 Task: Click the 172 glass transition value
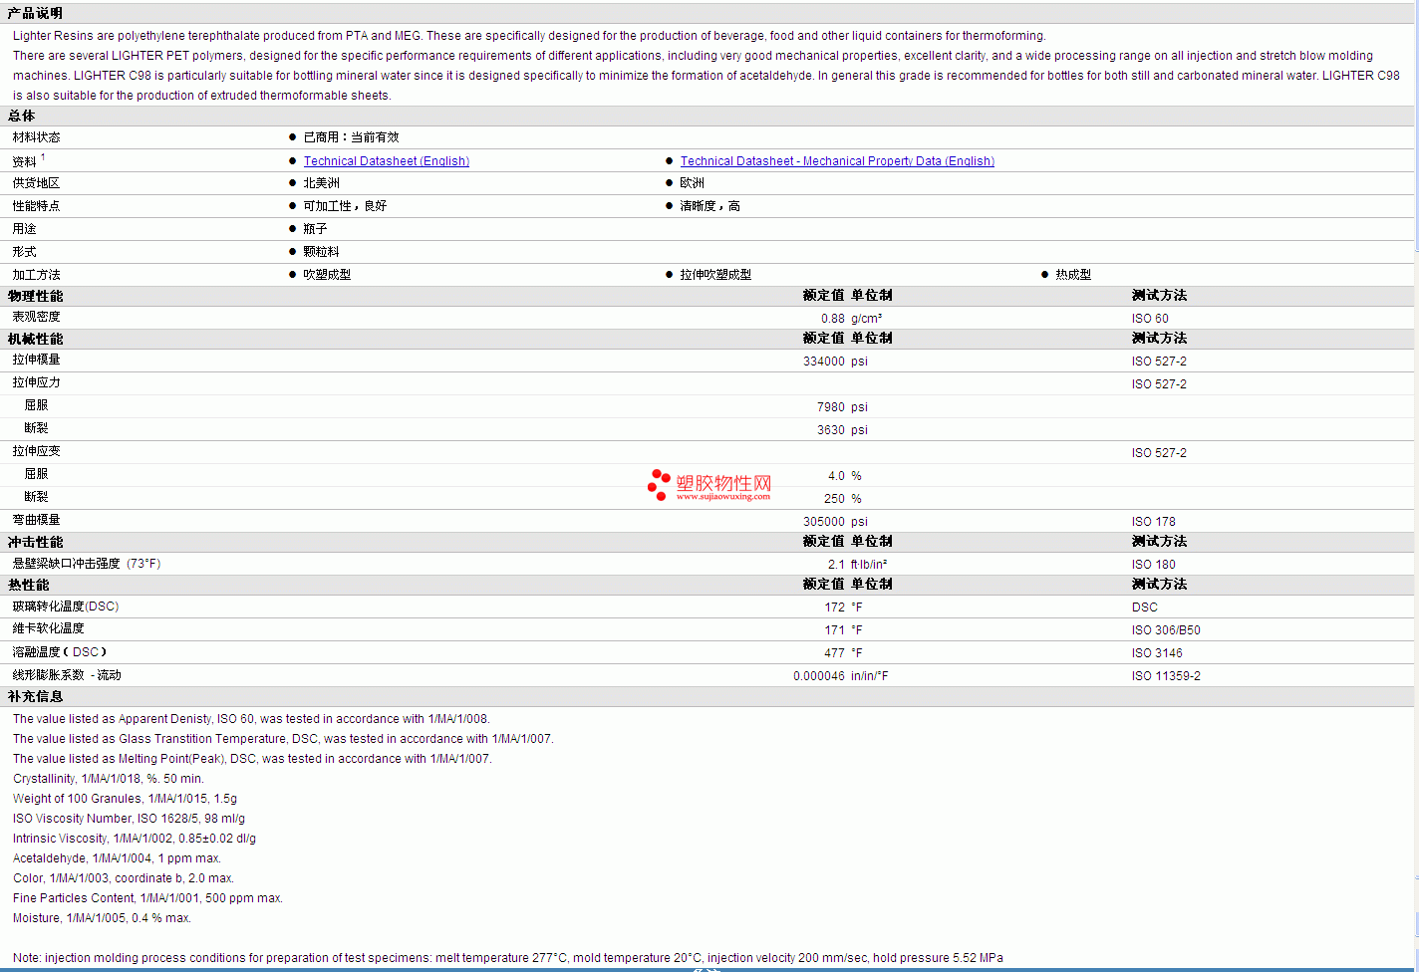pos(834,607)
